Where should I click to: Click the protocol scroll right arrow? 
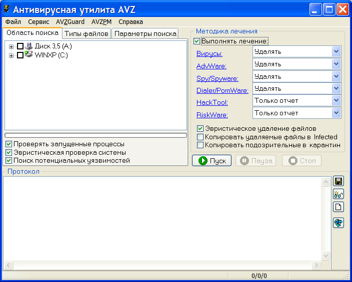tap(316, 265)
